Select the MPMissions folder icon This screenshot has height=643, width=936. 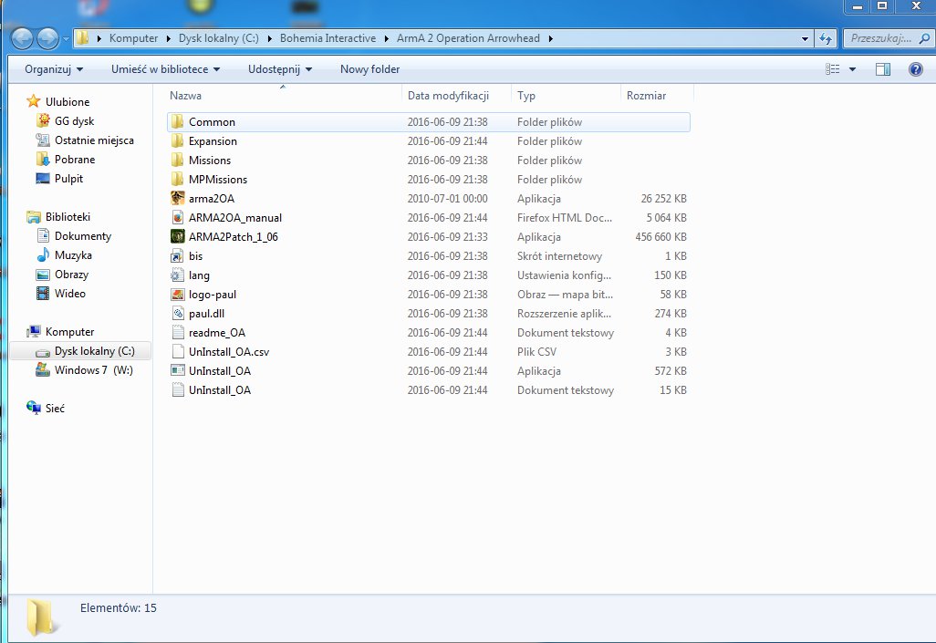tap(177, 179)
